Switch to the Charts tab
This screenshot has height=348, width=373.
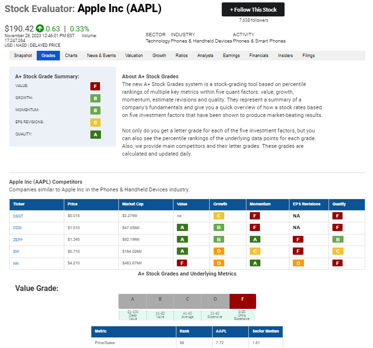click(x=71, y=56)
